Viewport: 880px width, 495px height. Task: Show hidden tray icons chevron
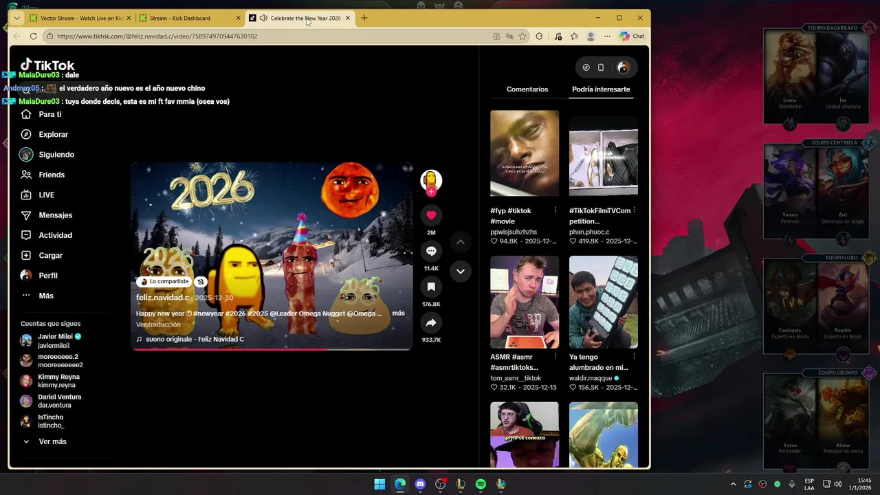click(733, 484)
